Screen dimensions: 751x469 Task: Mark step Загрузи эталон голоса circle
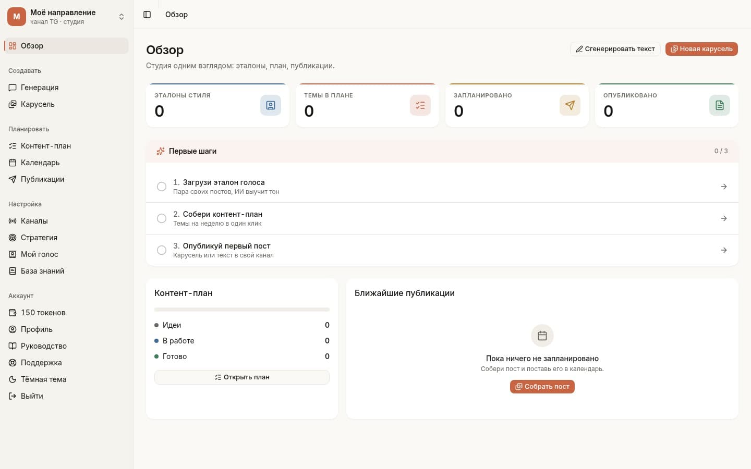[x=162, y=187]
